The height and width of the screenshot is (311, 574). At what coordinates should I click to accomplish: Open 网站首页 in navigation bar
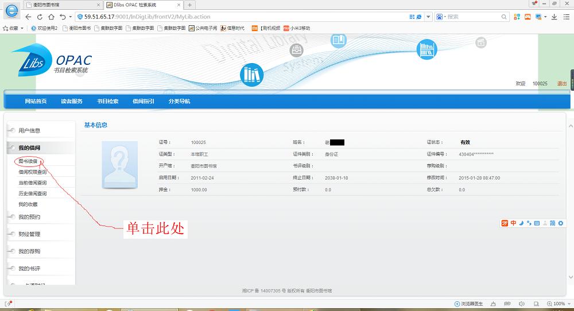[x=36, y=102]
